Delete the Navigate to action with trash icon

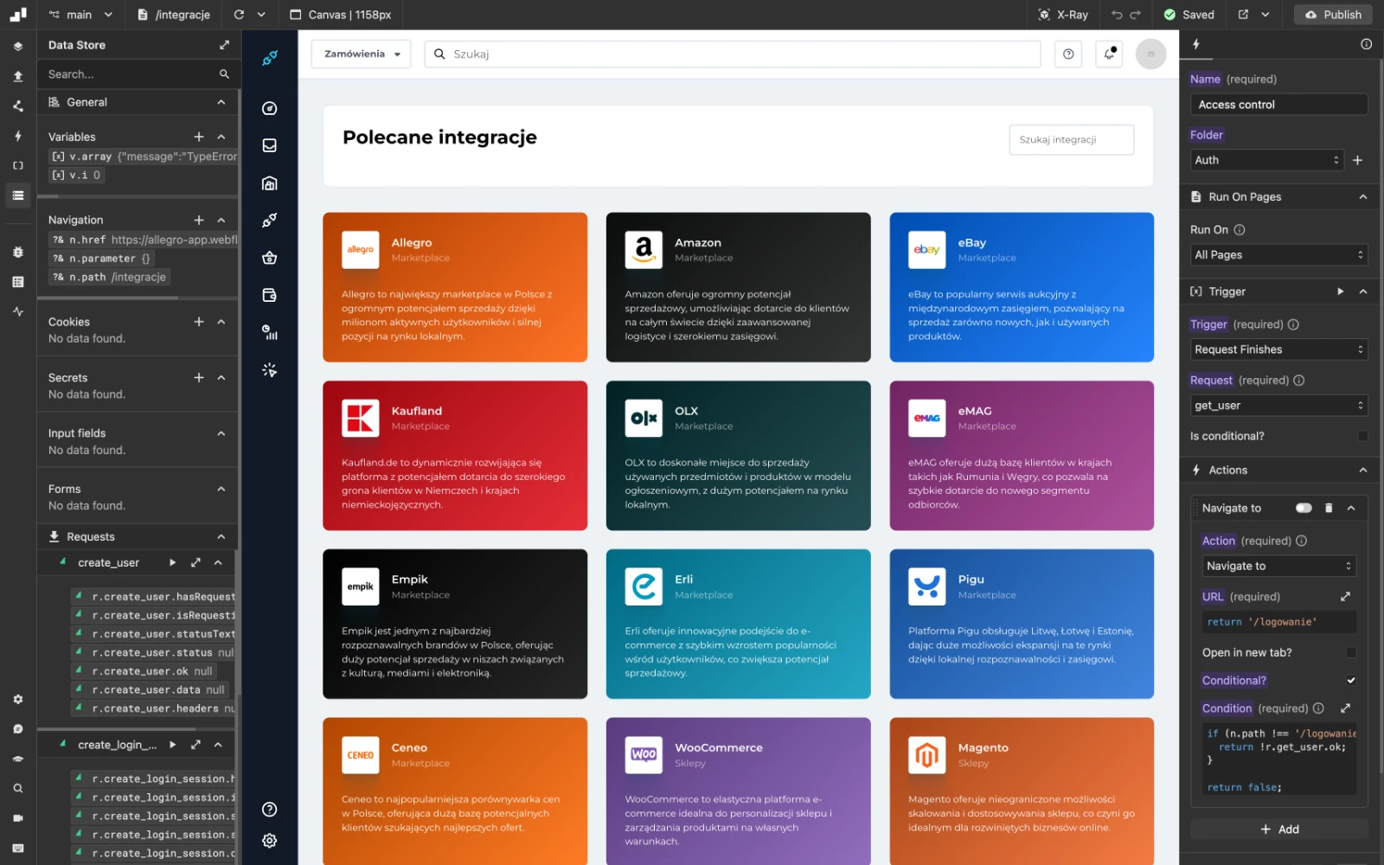[x=1329, y=508]
